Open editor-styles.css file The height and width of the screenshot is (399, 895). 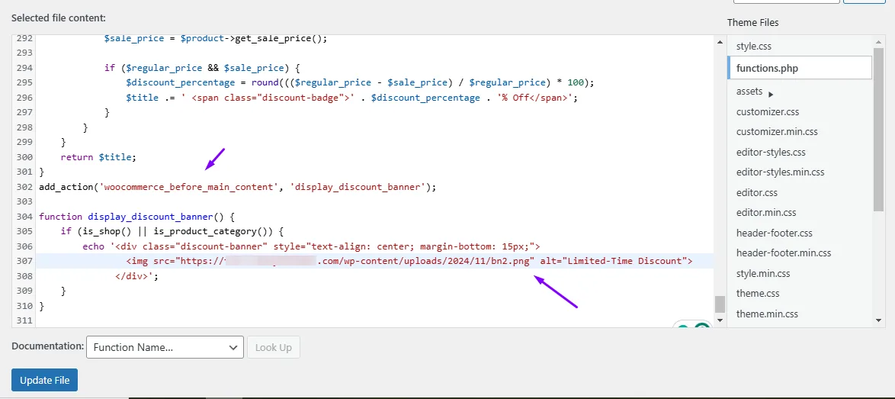[771, 153]
